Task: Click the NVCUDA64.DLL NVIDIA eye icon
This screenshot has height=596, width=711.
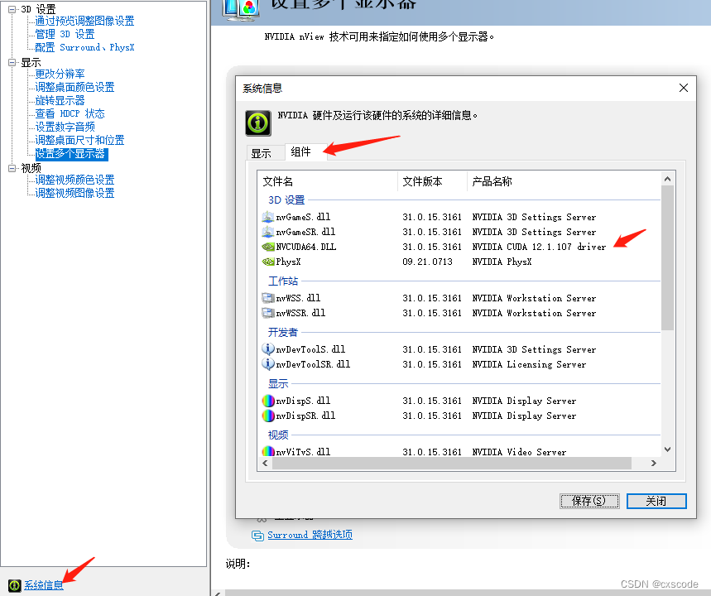Action: tap(268, 247)
